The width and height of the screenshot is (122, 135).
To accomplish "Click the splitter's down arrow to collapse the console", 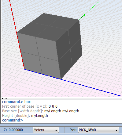I will pyautogui.click(x=6, y=98).
